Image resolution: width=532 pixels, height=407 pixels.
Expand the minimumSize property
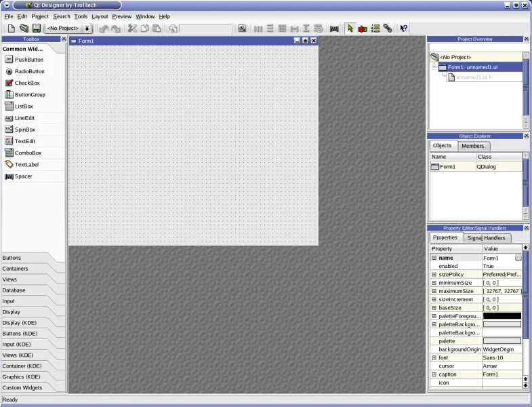point(434,283)
